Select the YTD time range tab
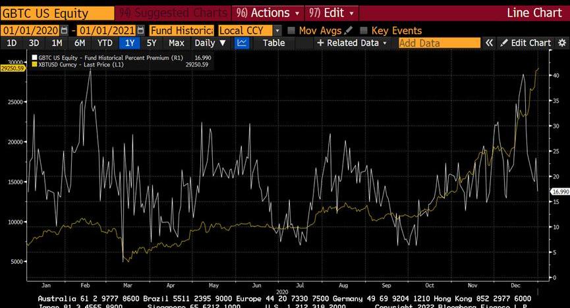 (x=105, y=43)
